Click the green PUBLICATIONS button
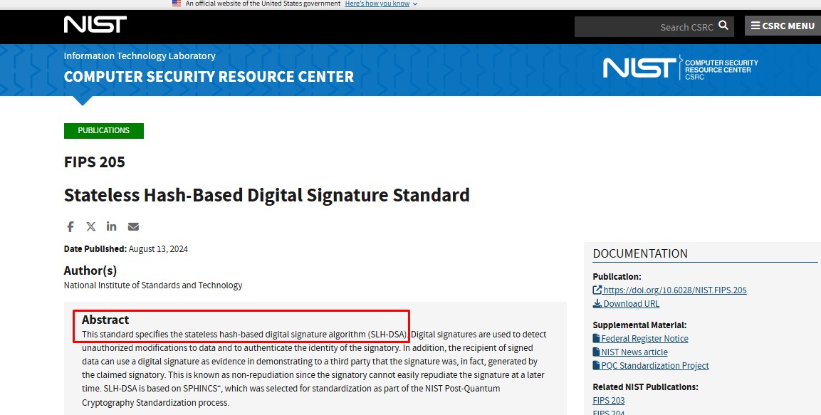 click(104, 131)
